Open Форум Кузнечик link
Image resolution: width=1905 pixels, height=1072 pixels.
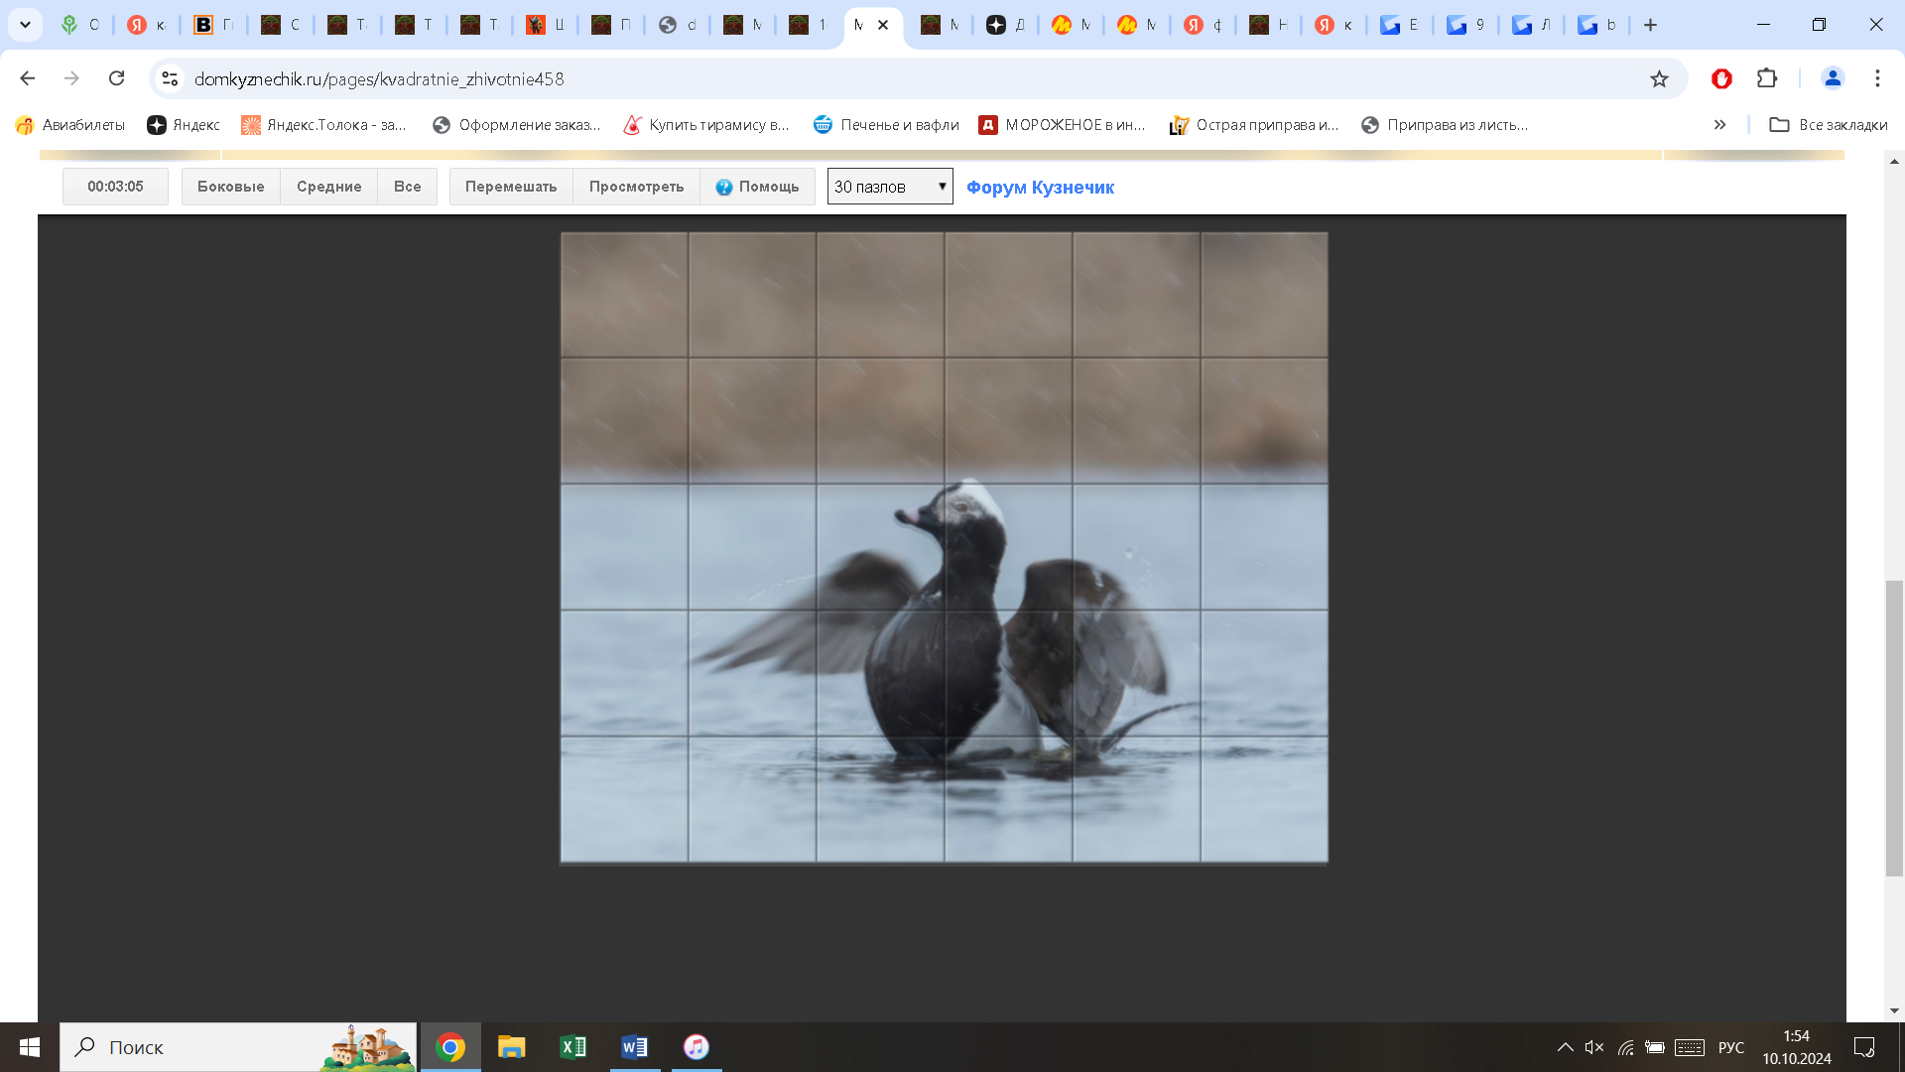[x=1040, y=188]
